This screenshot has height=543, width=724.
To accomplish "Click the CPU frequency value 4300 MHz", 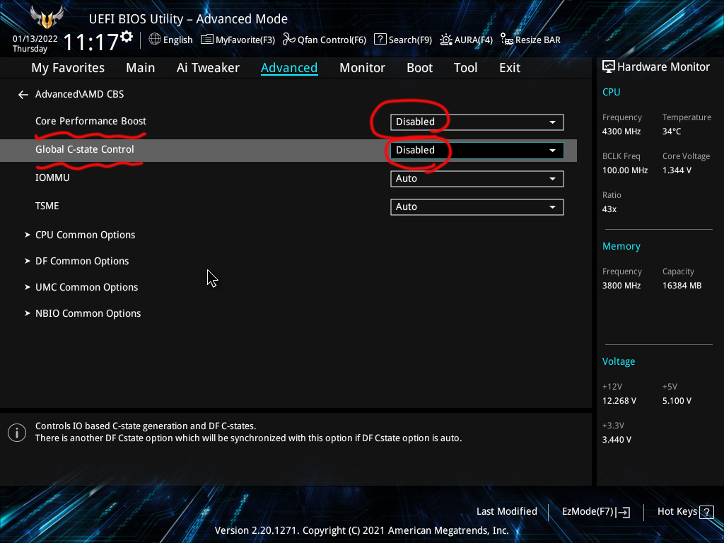I will tap(621, 132).
